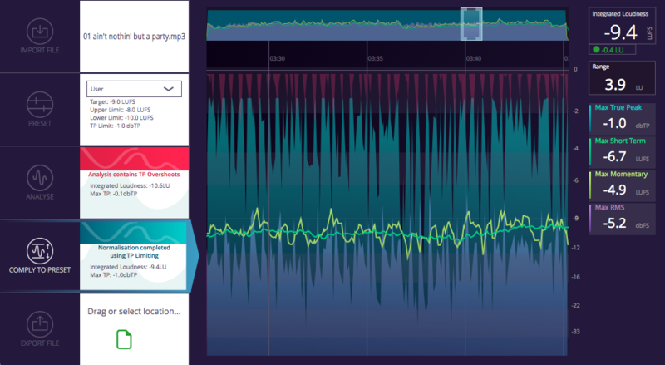Click the green dot beside -0.4 LU

pyautogui.click(x=597, y=49)
